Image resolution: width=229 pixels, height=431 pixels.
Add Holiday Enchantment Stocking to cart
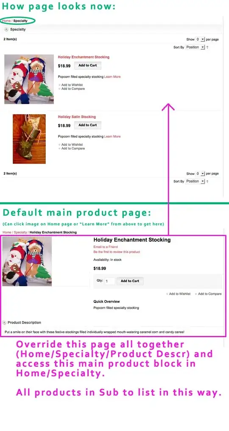click(88, 65)
